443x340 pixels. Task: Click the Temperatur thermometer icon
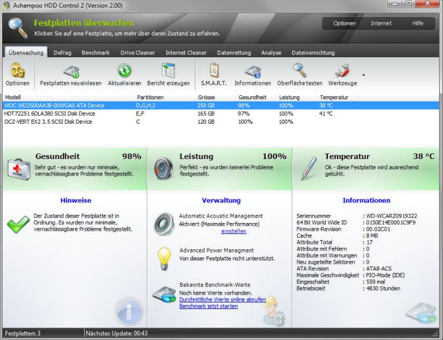pos(309,168)
